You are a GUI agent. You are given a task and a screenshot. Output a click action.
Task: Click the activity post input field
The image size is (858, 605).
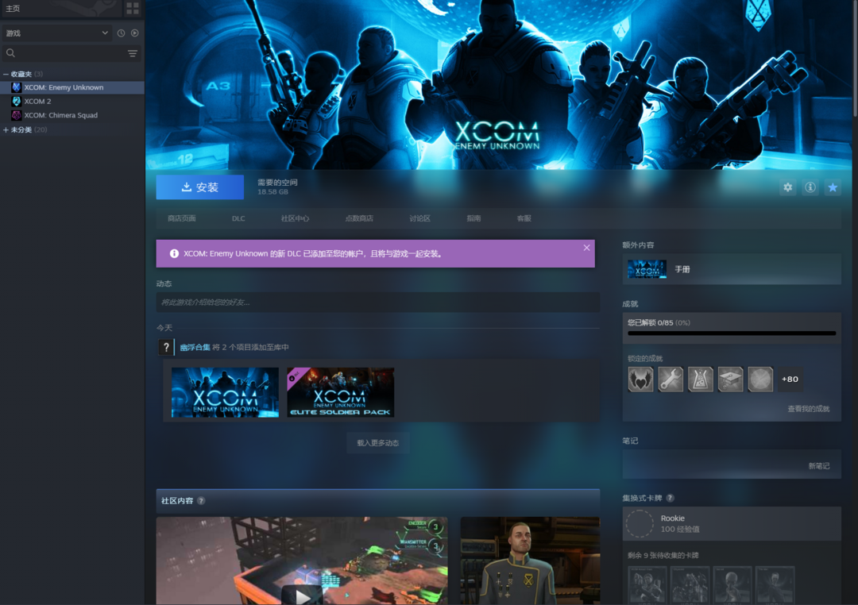pyautogui.click(x=377, y=302)
